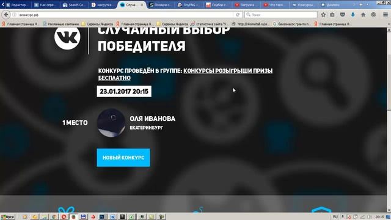The width and height of the screenshot is (391, 220).
Task: Click the RU language indicator in tray
Action: coord(335,217)
